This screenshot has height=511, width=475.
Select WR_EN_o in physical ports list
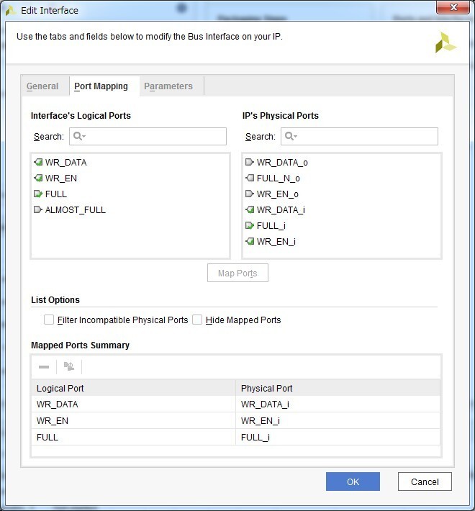coord(277,194)
